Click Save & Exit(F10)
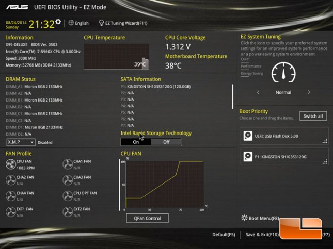Viewport: 333px width, 249px height. (262, 235)
